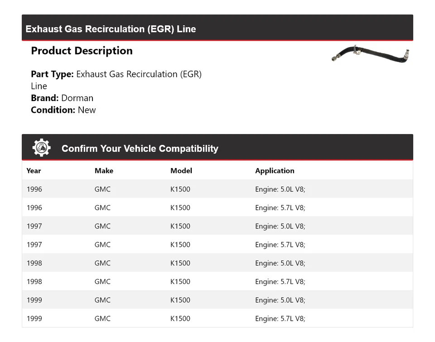Select the 1996 K1500 5.7L V8 row
Image resolution: width=435 pixels, height=342 pixels.
pyautogui.click(x=217, y=208)
